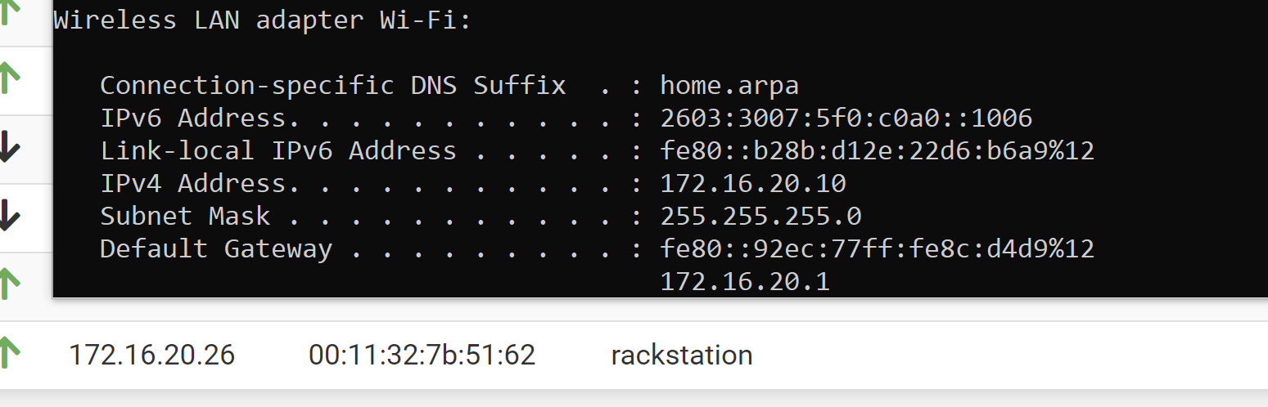This screenshot has height=407, width=1268.
Task: Select MAC address 00:11:32:7b:51:62
Action: click(422, 355)
